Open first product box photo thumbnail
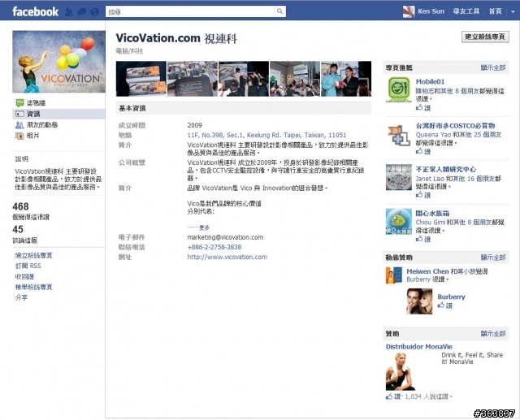This screenshot has height=420, width=520. click(141, 79)
